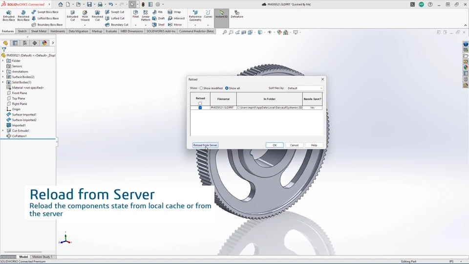469x264 pixels.
Task: Open ConfigurationManager tab icon
Action: [x=25, y=43]
